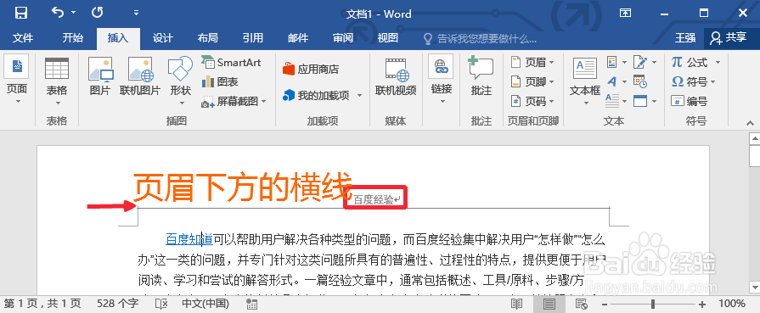Open the 表格 table dropdown

pyautogui.click(x=57, y=81)
